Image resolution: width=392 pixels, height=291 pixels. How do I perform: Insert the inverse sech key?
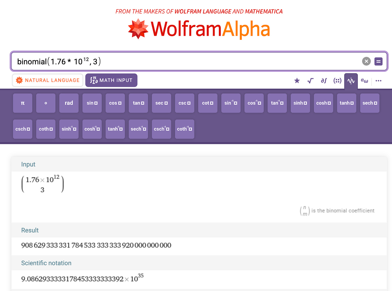click(138, 129)
